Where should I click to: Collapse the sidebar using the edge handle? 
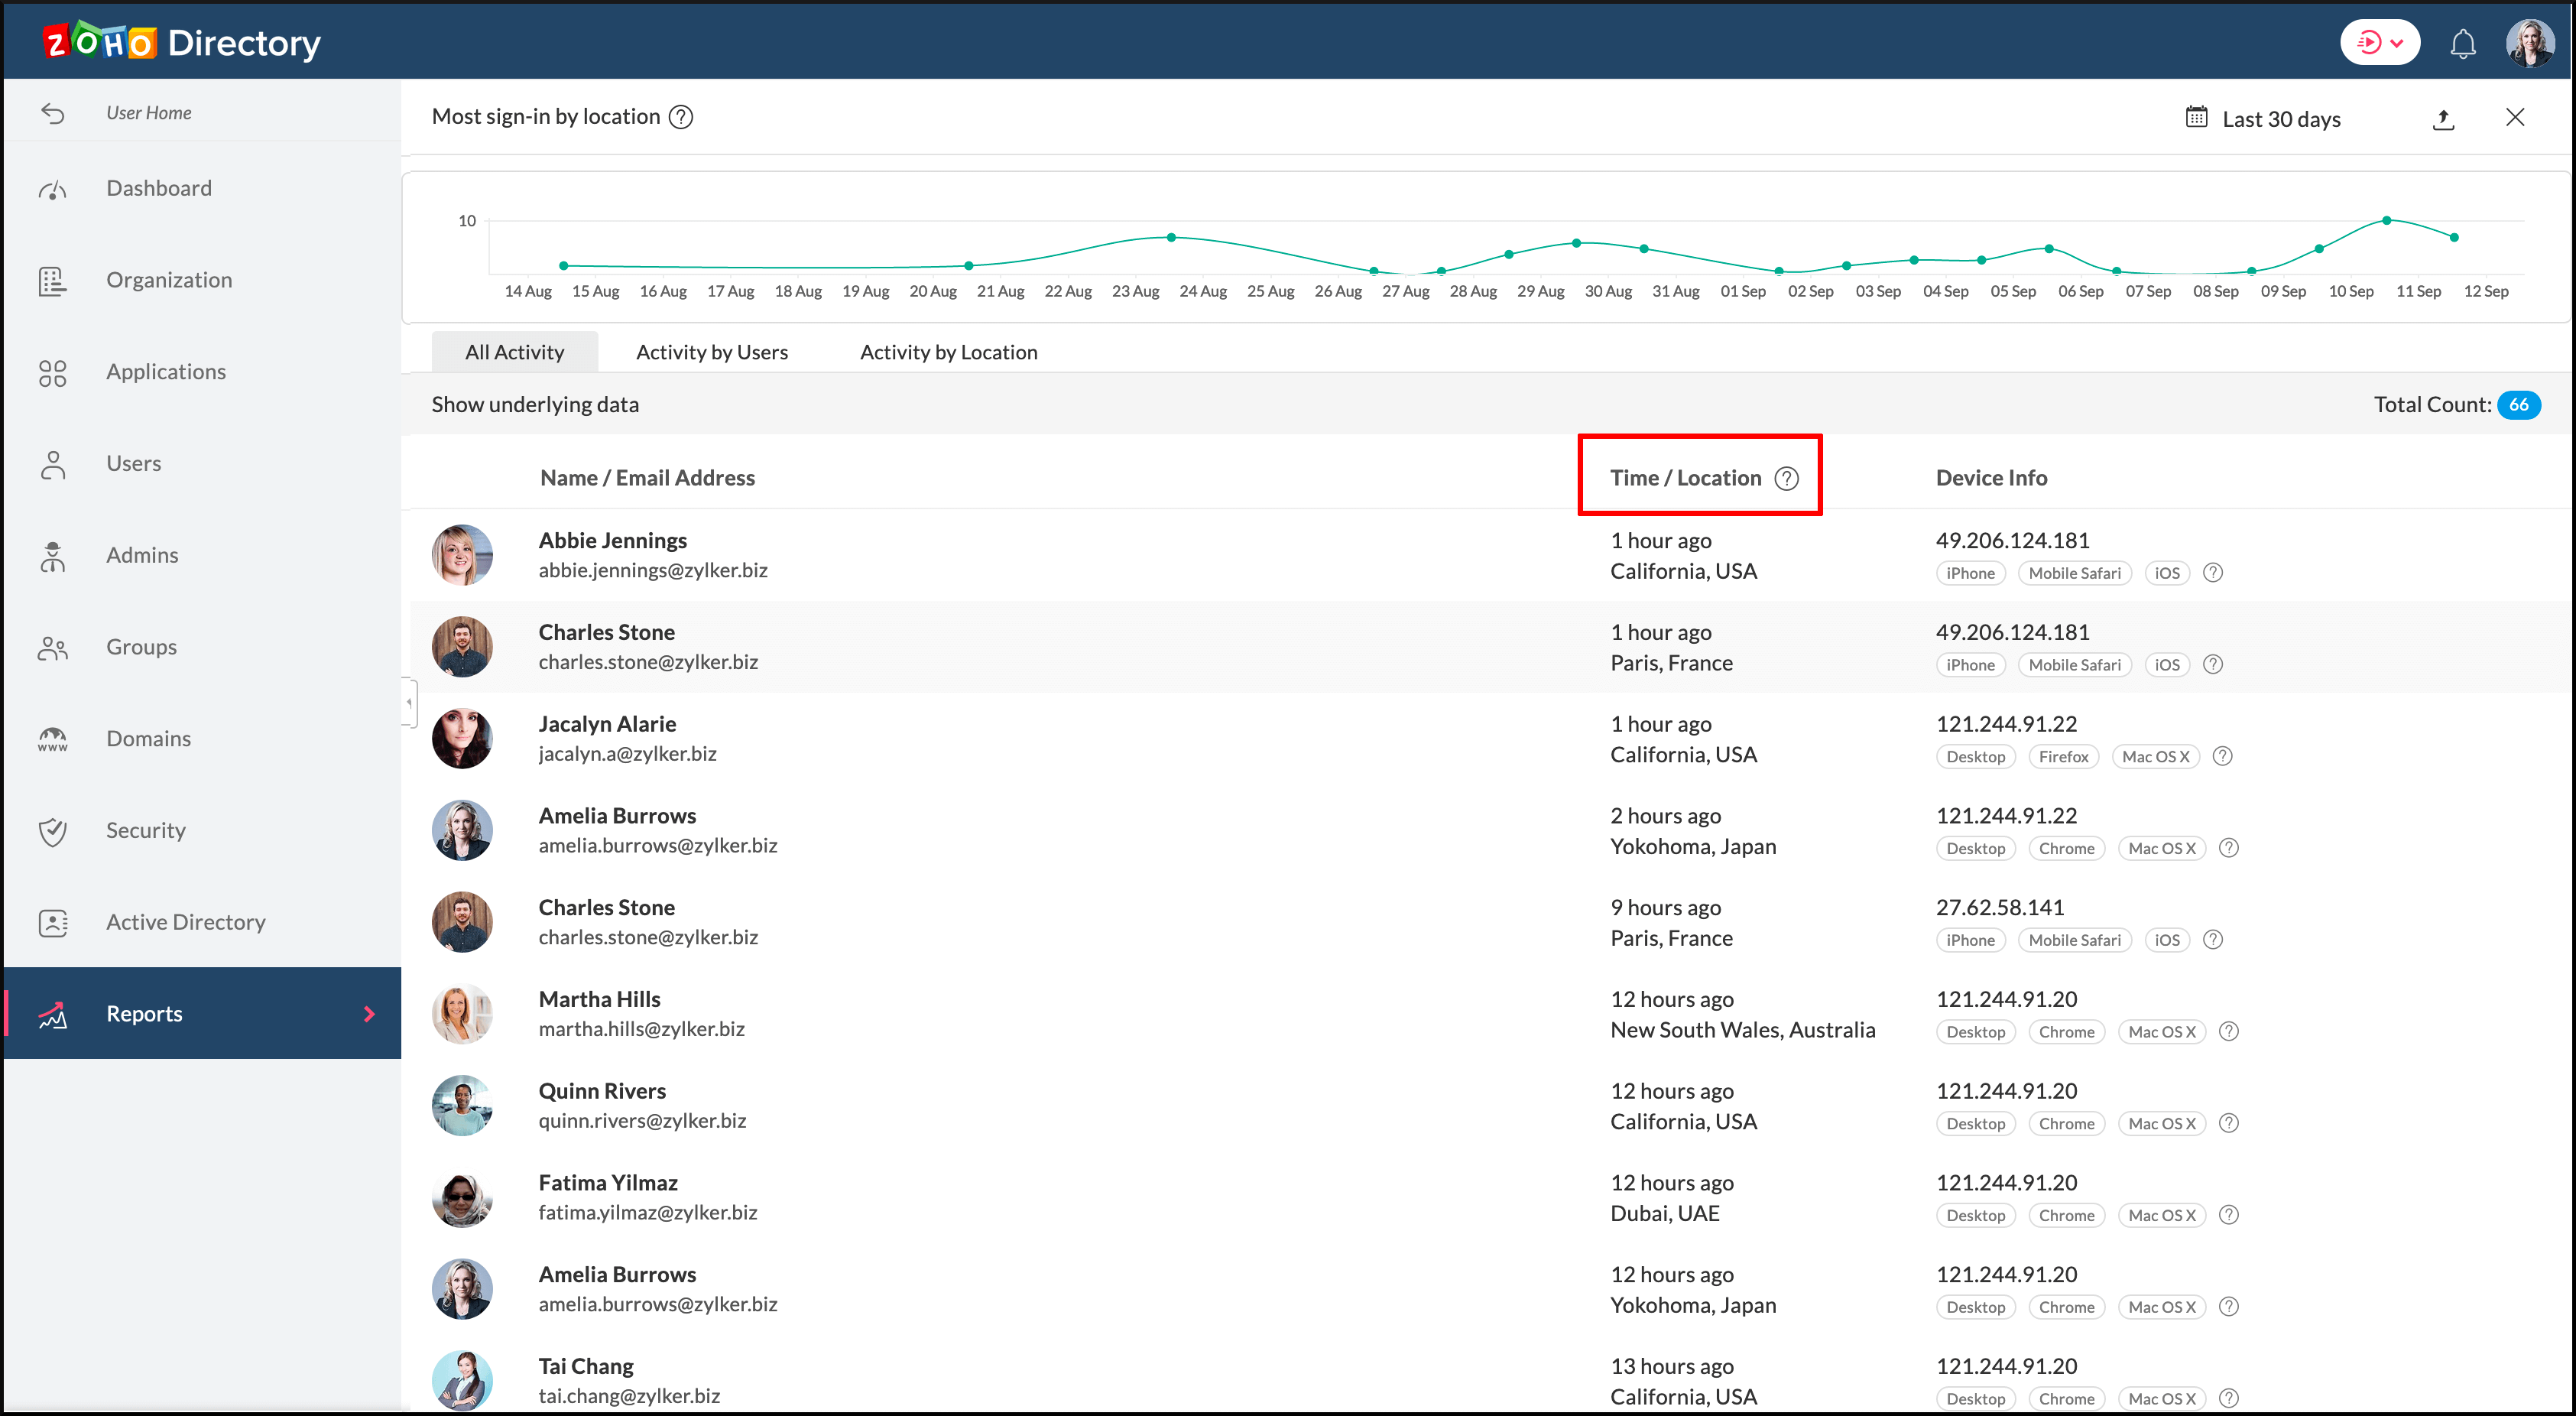coord(409,702)
